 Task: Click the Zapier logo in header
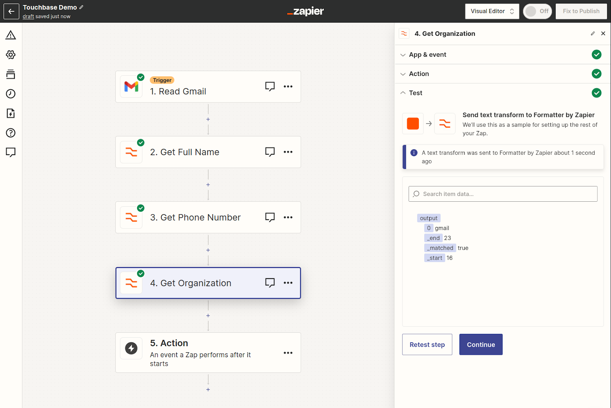click(305, 11)
